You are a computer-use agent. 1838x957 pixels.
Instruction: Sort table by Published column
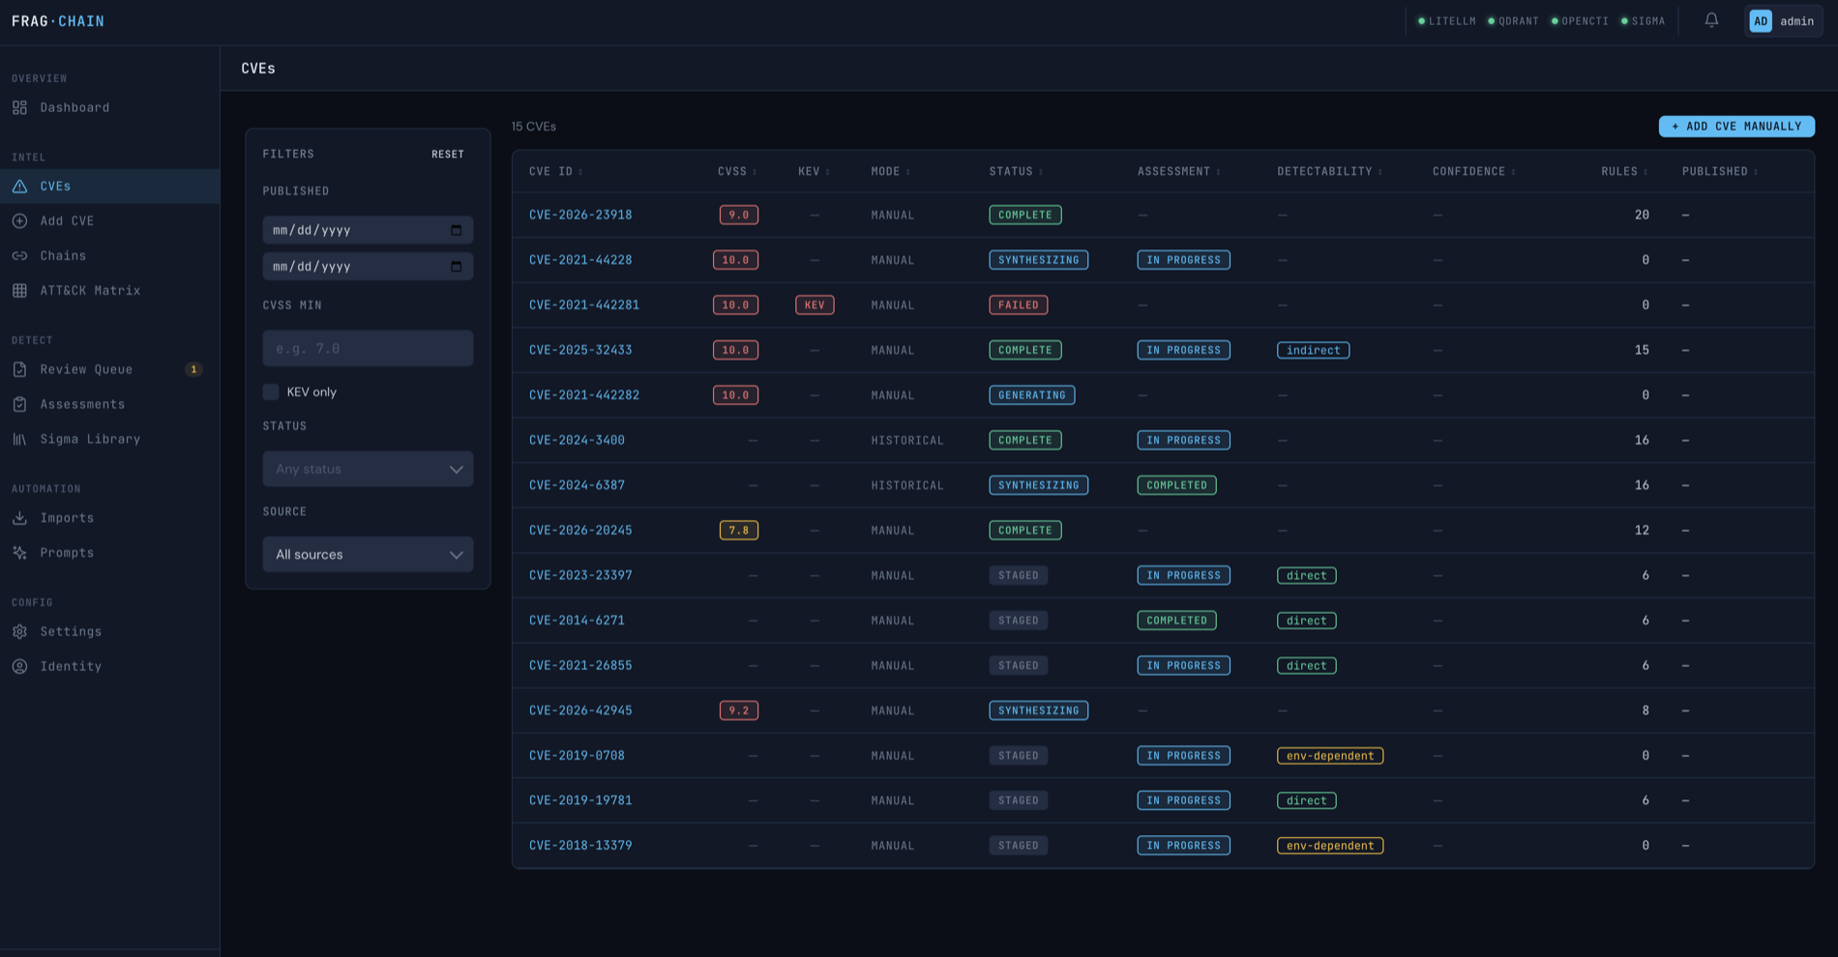click(1720, 171)
